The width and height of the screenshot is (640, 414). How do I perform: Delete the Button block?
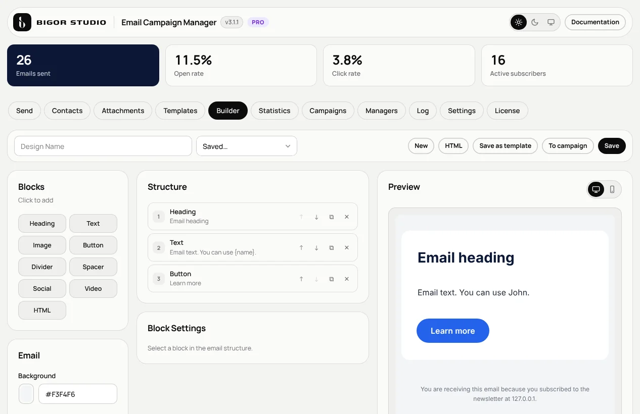[x=347, y=279]
